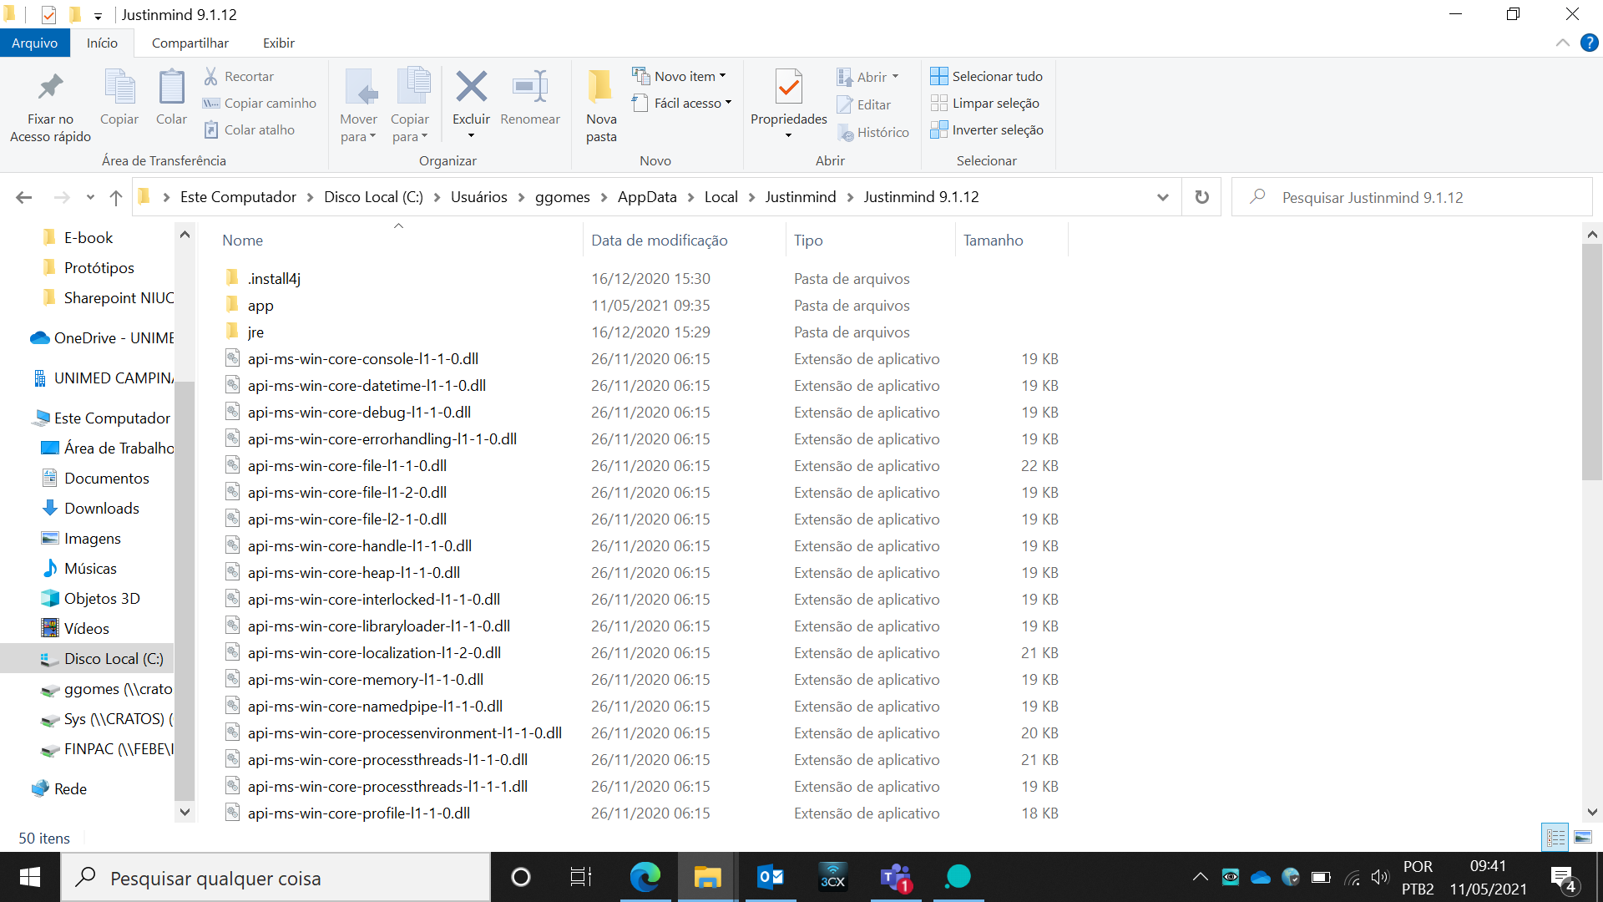Switch to details view mode
Image resolution: width=1603 pixels, height=902 pixels.
coord(1555,837)
